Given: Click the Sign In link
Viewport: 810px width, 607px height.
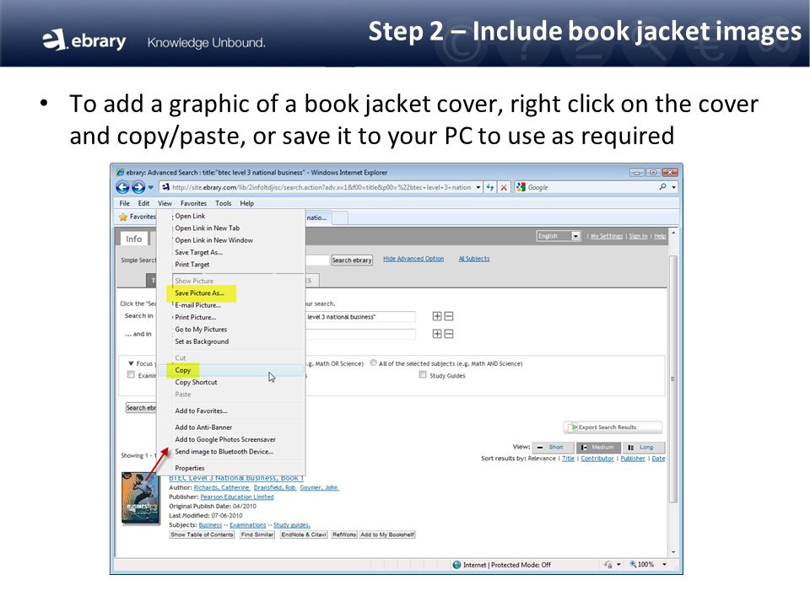Looking at the screenshot, I should click(x=638, y=236).
